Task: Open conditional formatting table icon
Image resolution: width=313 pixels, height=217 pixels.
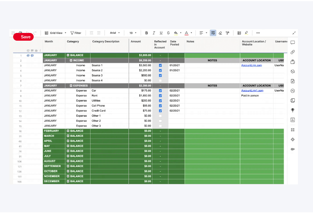Action: [239, 33]
